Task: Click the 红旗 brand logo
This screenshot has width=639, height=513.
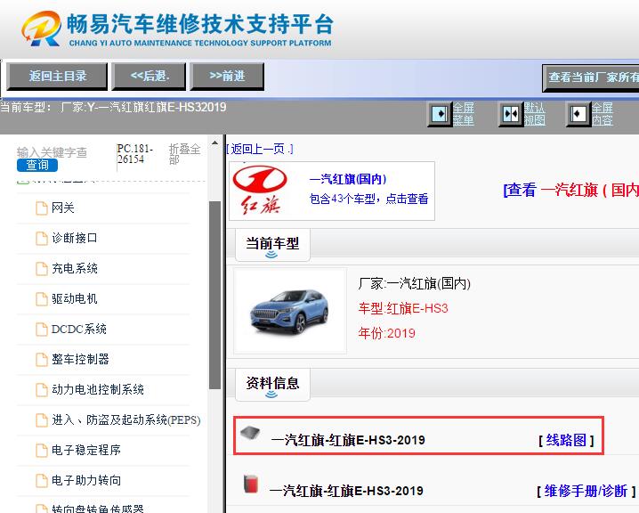Action: 260,191
